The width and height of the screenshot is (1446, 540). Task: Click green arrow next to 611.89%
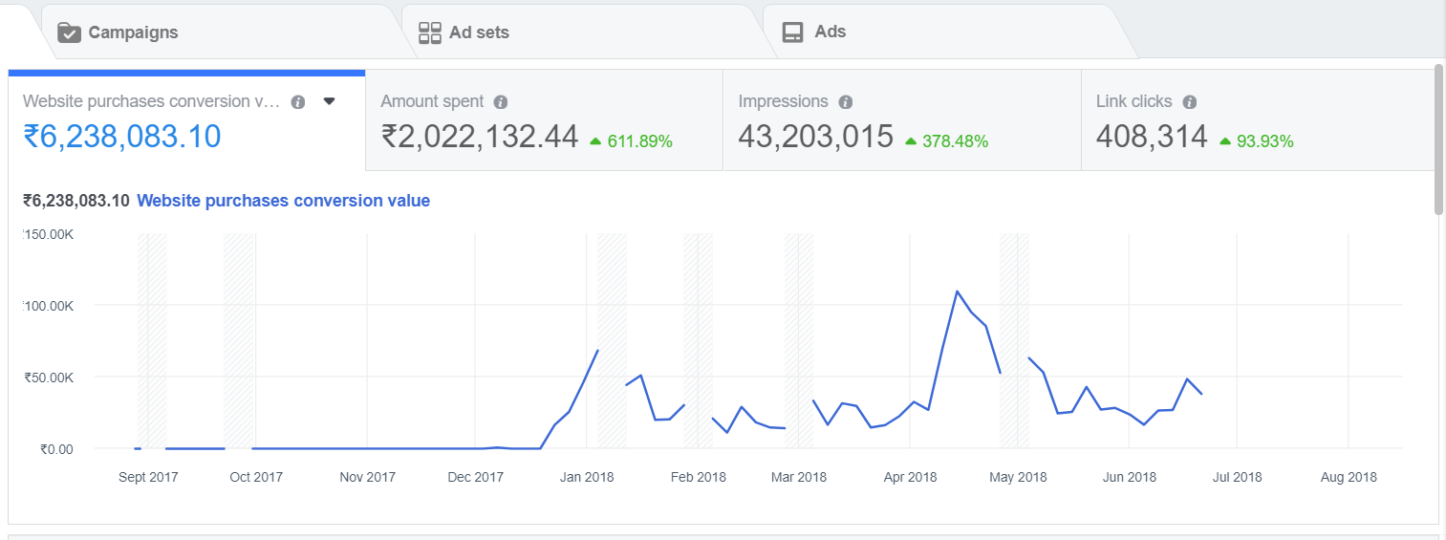(x=595, y=141)
